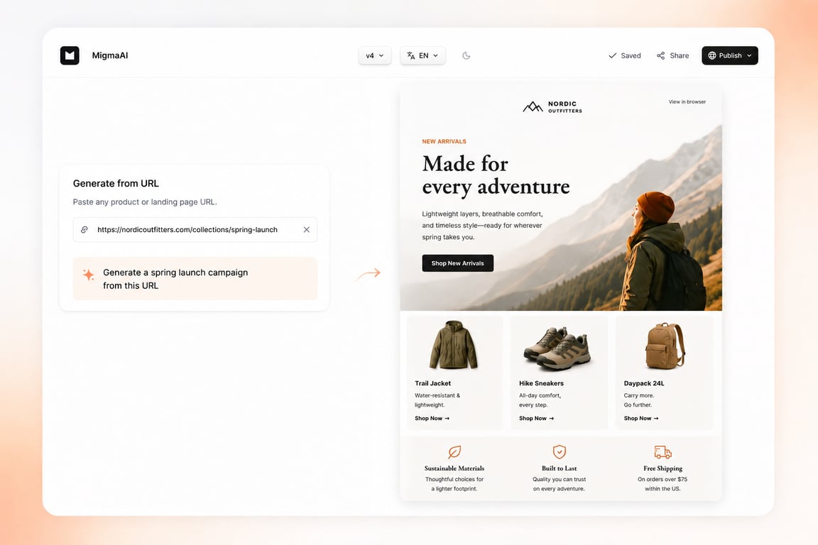
Task: Click the translate icon beside EN
Action: 411,55
